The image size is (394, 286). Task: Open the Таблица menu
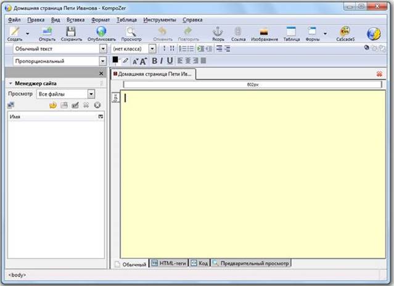(126, 20)
